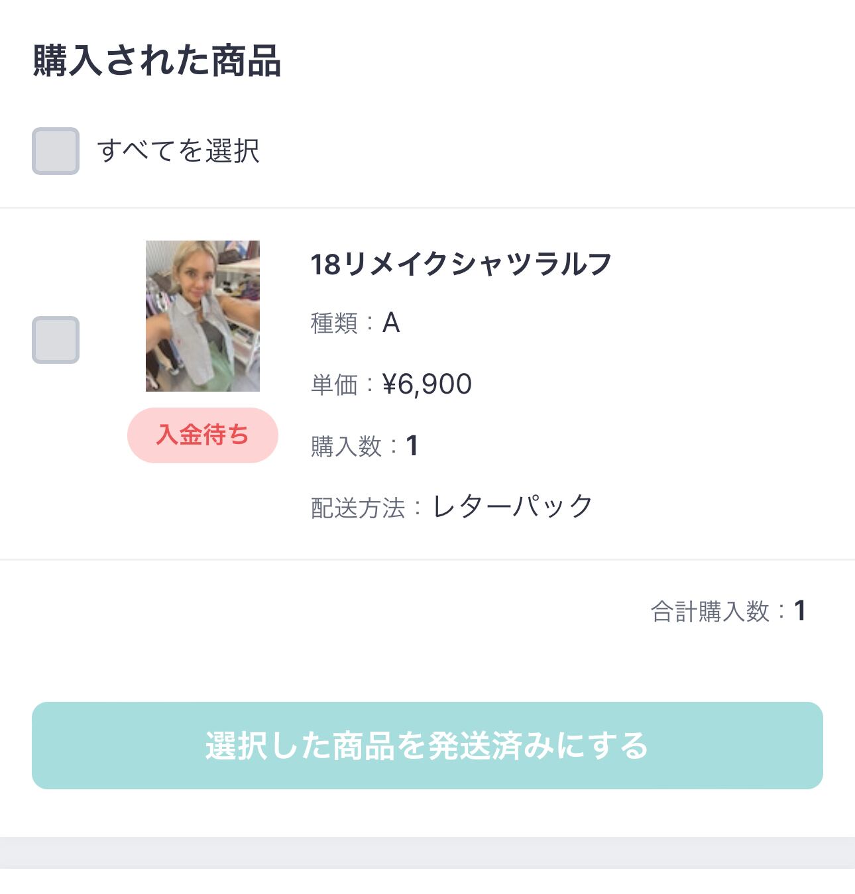The height and width of the screenshot is (894, 855).
Task: Click the 配送方法 field label
Action: point(358,508)
